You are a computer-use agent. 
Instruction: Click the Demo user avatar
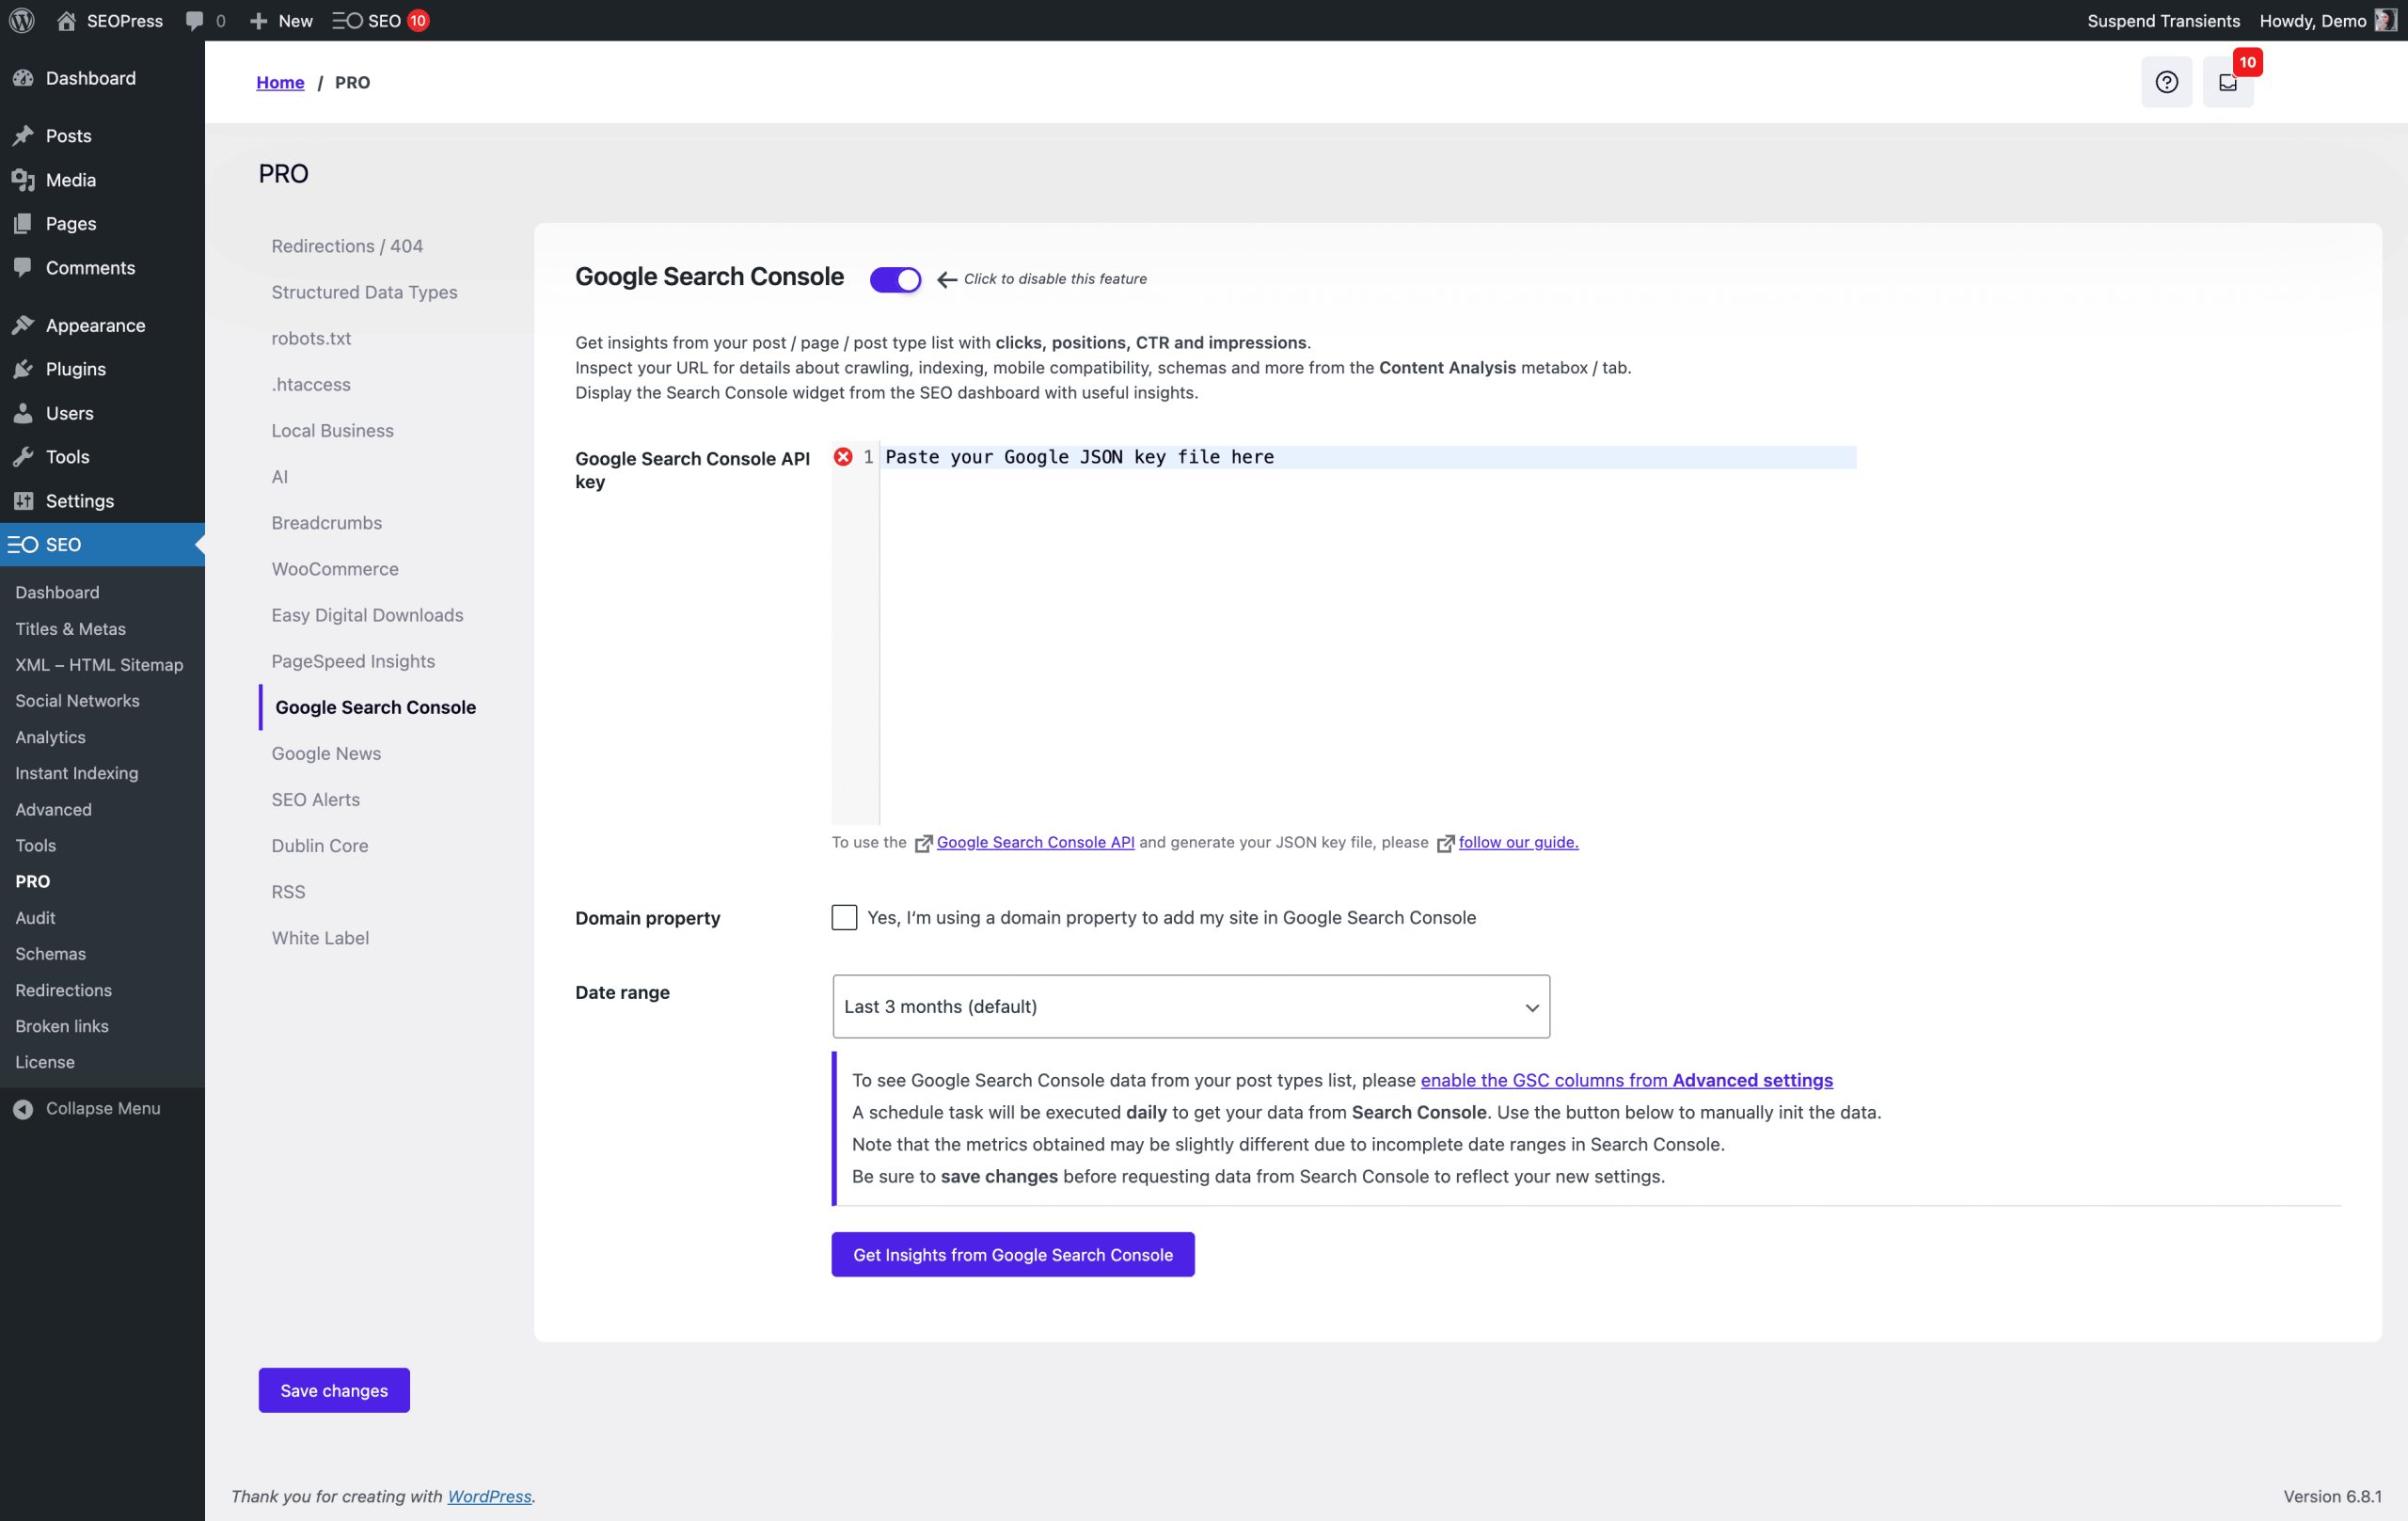(x=2386, y=20)
